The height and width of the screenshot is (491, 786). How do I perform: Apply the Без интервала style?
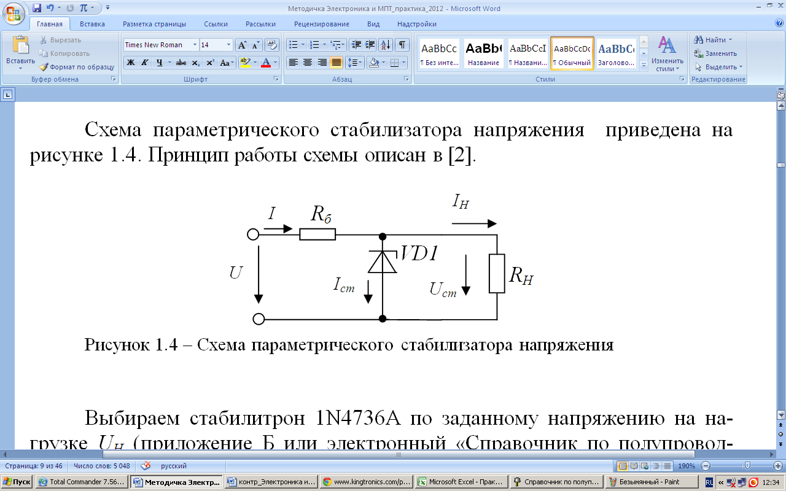click(438, 53)
